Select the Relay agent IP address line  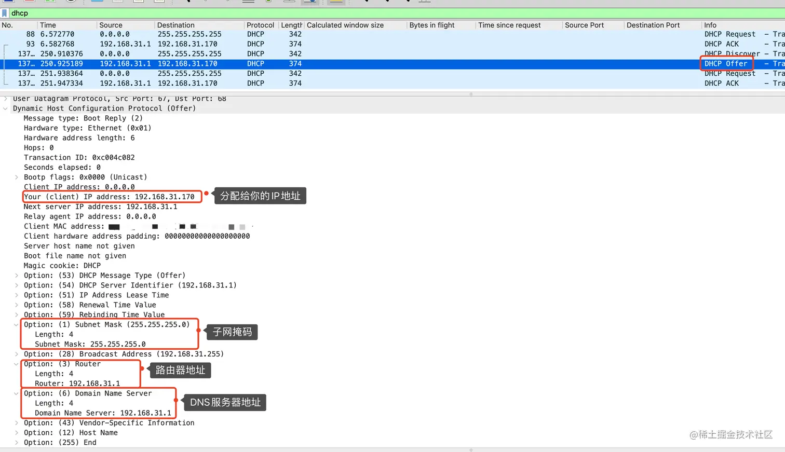(x=90, y=217)
